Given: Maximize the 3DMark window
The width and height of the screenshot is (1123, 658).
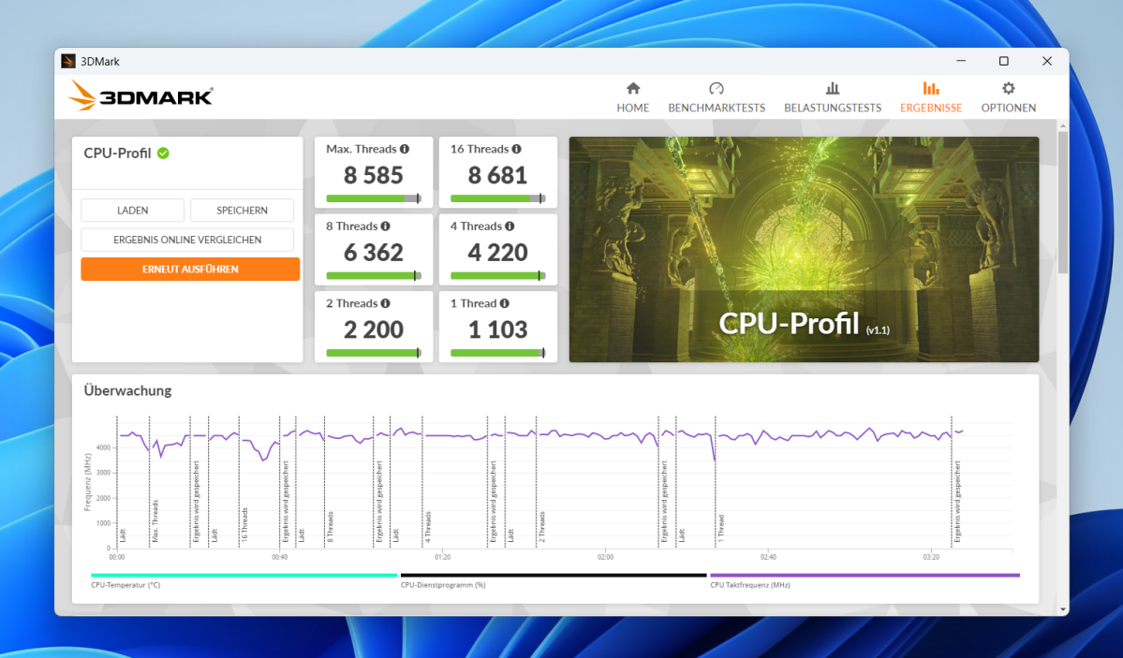Looking at the screenshot, I should (1003, 61).
